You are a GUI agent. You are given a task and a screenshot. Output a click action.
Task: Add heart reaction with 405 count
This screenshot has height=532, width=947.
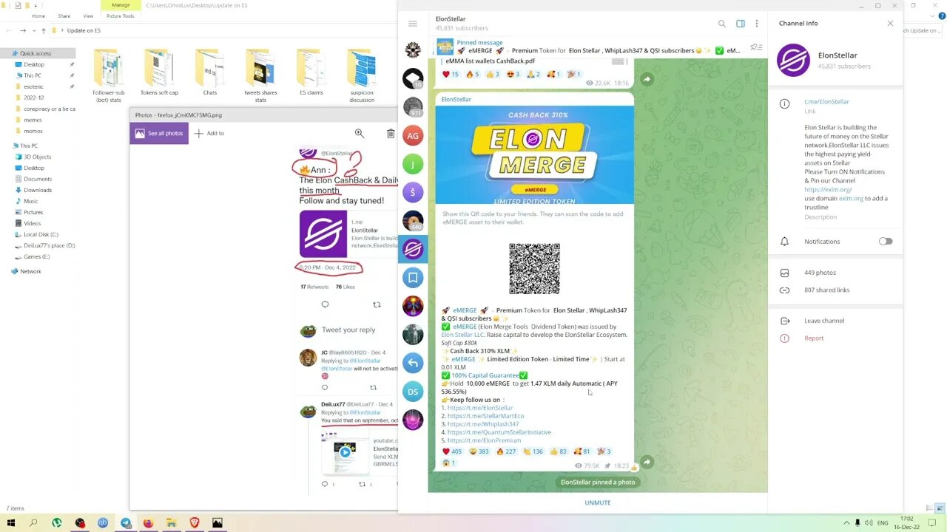[x=453, y=451]
